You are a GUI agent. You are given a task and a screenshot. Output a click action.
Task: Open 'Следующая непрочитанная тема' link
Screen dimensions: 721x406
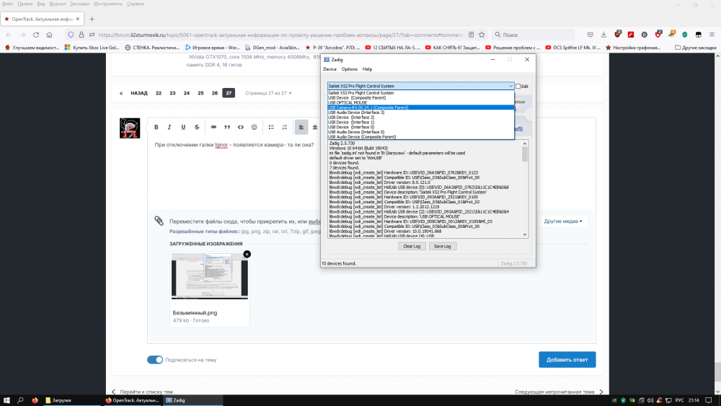tap(559, 392)
